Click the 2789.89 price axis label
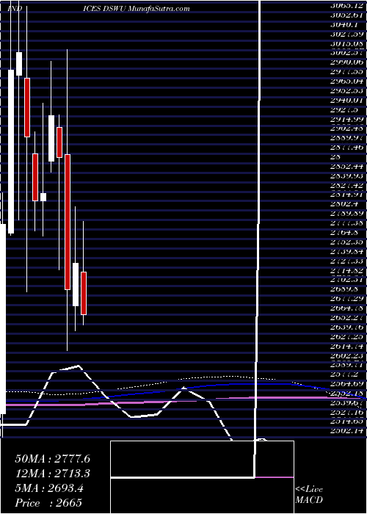This screenshot has height=514, width=367. coord(346,214)
